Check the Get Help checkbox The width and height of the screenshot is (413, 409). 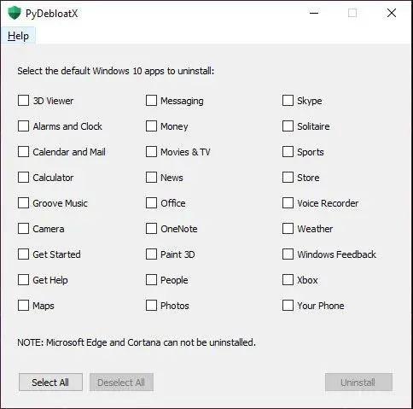point(23,280)
